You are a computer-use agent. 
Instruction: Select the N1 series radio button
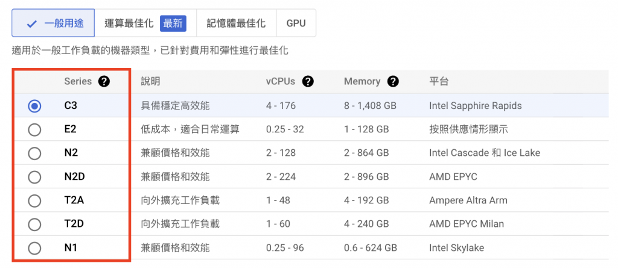click(34, 248)
